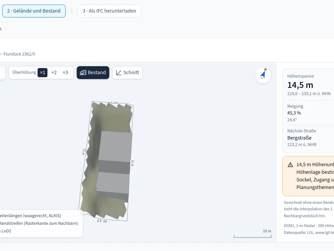Click the street name 'Bergstraße'
The height and width of the screenshot is (251, 334).
coord(299,138)
